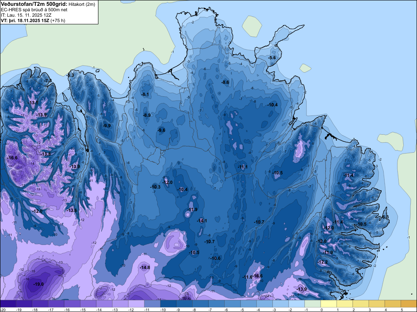Click the -14.8 temperature label
The height and width of the screenshot is (312, 417).
pos(145,268)
